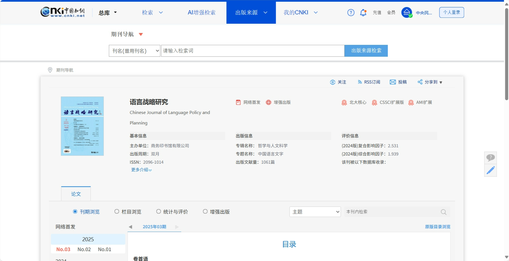Screen dimensions: 509x261
Task: Expand 更多介绍 details
Action: click(x=141, y=170)
